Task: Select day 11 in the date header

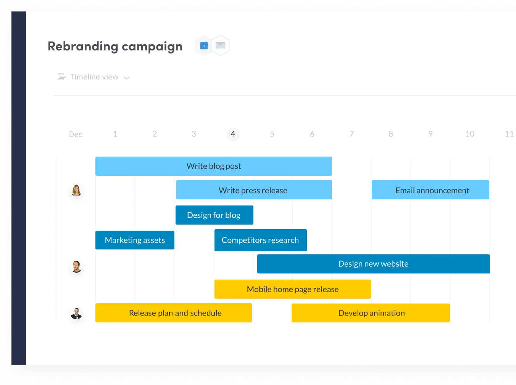Action: (x=509, y=134)
